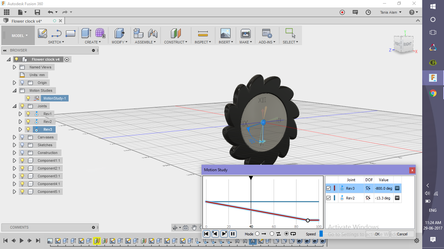
Task: Select the Create Sketch tool
Action: (43, 33)
